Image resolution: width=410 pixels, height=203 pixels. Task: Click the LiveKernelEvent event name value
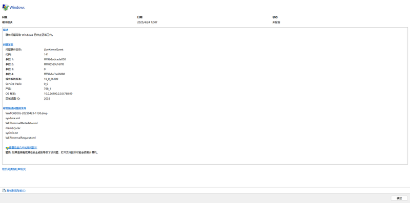coord(54,49)
